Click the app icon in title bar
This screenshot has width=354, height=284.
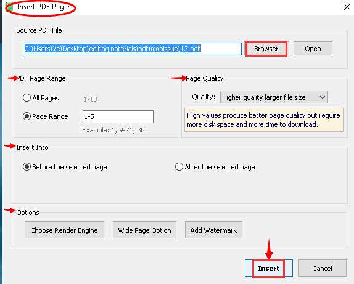(9, 7)
